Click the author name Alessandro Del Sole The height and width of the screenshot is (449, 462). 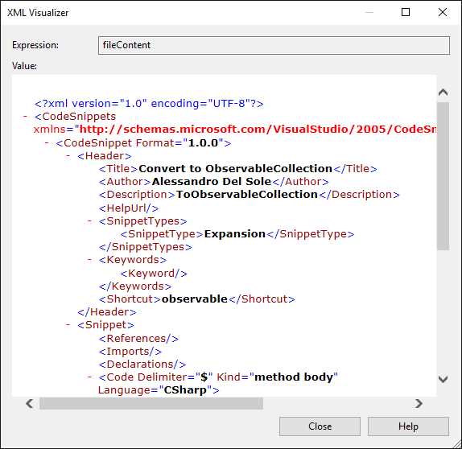pyautogui.click(x=211, y=182)
